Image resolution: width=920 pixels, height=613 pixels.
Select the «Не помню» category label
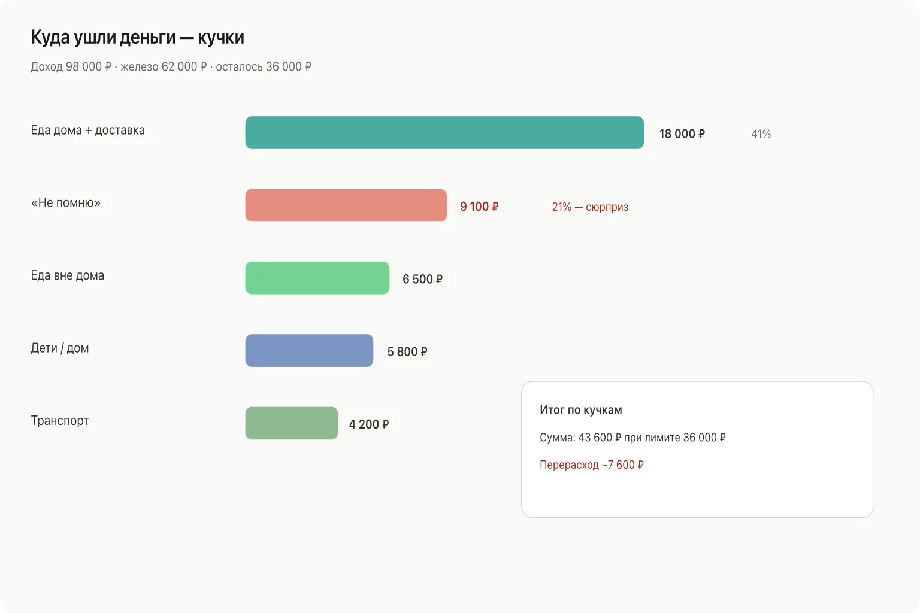66,203
